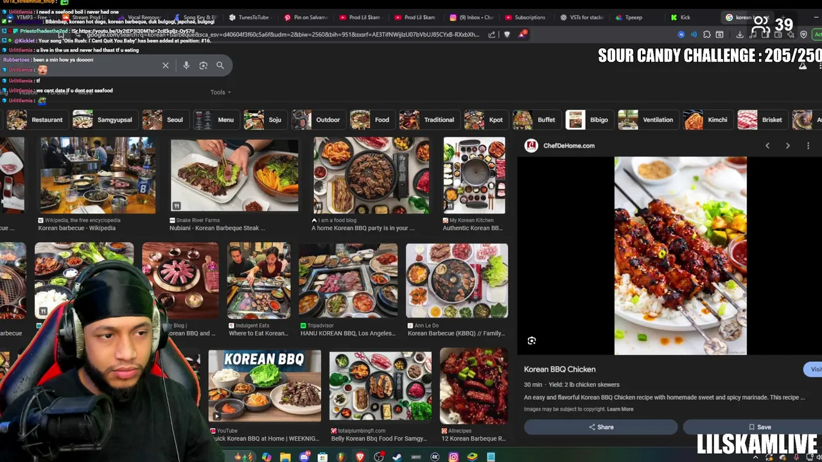Open Instagram from the taskbar
The image size is (822, 462).
[x=453, y=457]
